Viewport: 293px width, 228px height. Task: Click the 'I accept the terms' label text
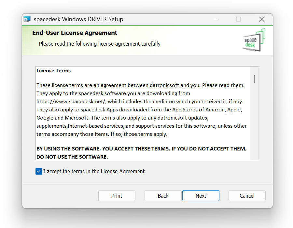(94, 171)
